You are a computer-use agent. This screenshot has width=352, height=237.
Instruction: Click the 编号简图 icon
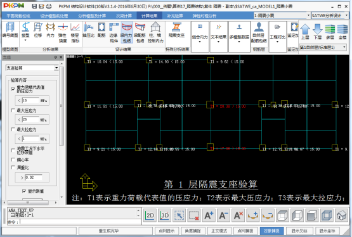coord(10,30)
